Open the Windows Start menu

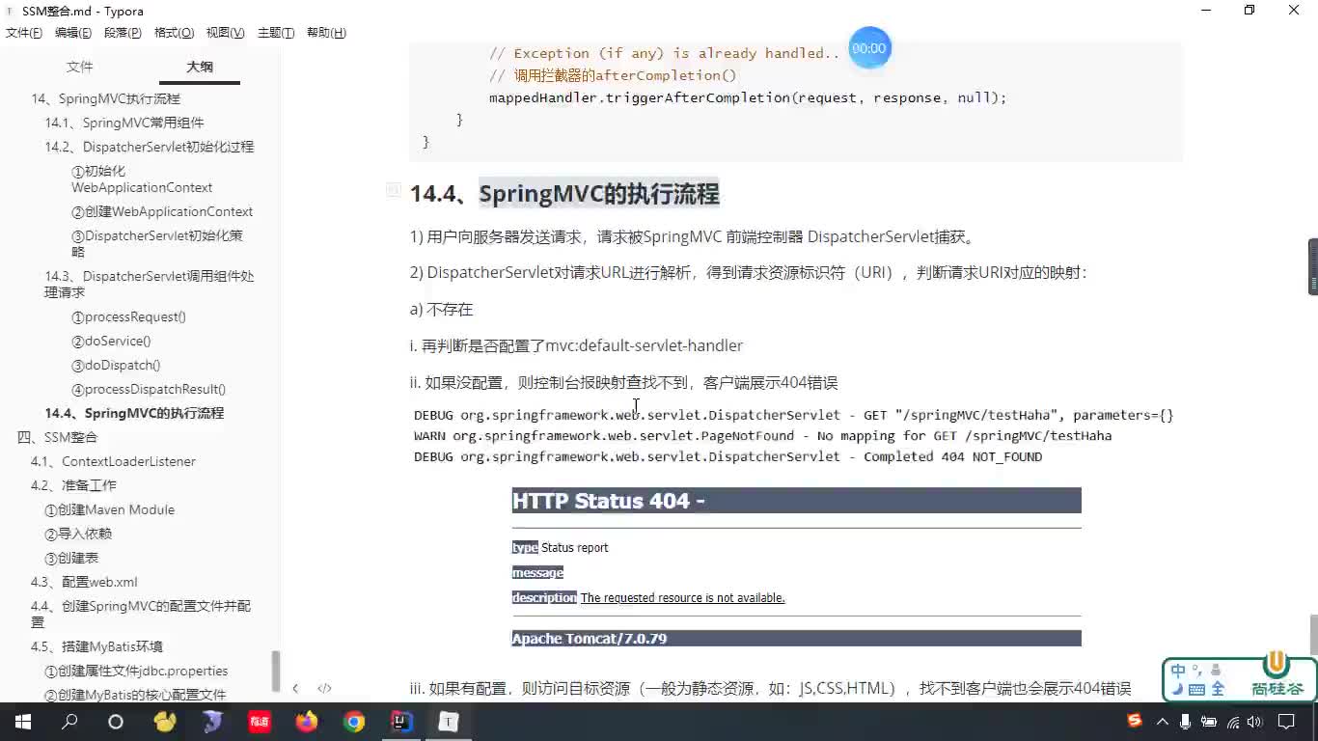[x=23, y=721]
